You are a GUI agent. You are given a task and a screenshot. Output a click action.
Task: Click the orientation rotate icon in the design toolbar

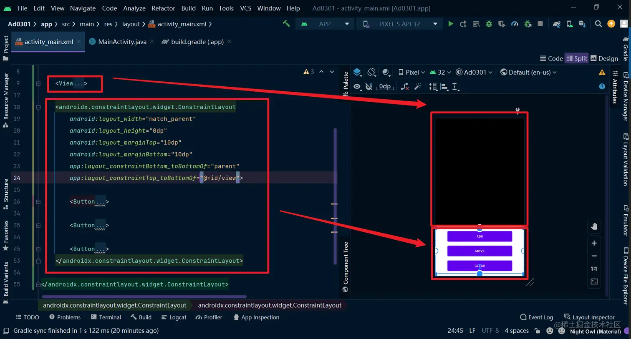click(x=371, y=72)
